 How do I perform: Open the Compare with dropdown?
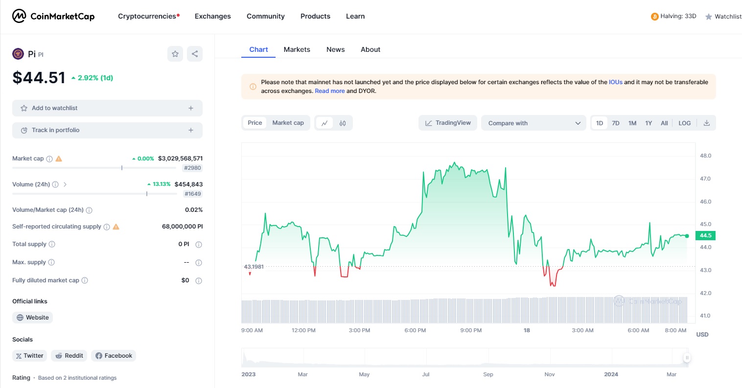534,123
